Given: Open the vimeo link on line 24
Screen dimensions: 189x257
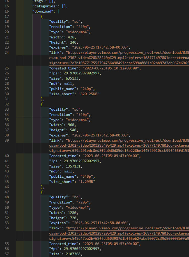Looking at the screenshot, I should 128,53.
